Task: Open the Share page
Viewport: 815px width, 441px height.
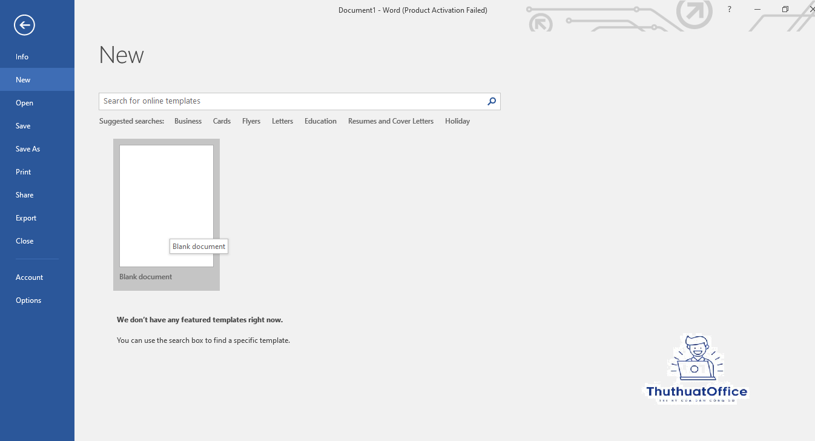Action: 37,195
